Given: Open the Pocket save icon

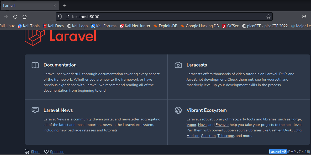Looking at the screenshot, I should 304,17.
